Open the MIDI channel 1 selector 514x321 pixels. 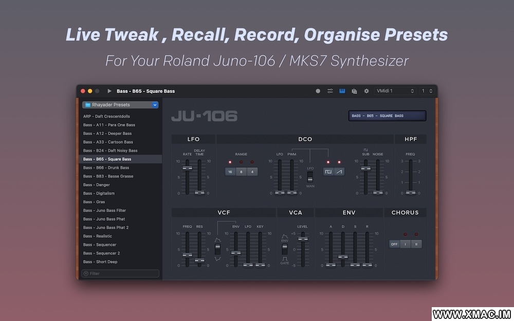(x=427, y=91)
